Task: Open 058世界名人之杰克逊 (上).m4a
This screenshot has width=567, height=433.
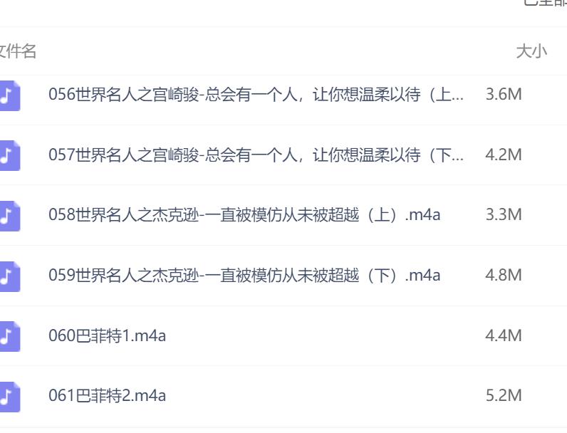Action: coord(244,215)
